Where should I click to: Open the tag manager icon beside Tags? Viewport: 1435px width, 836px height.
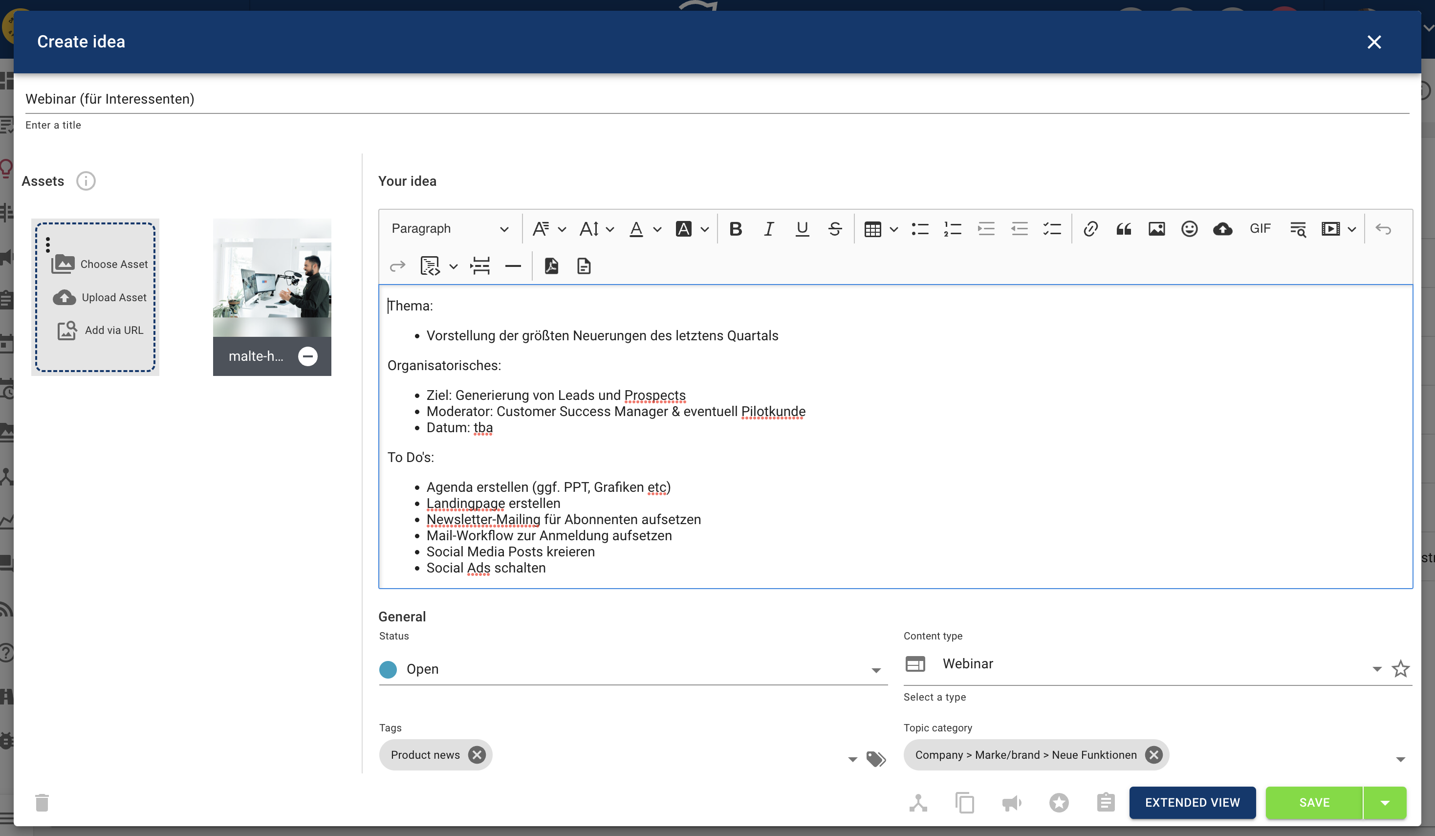[x=876, y=759]
